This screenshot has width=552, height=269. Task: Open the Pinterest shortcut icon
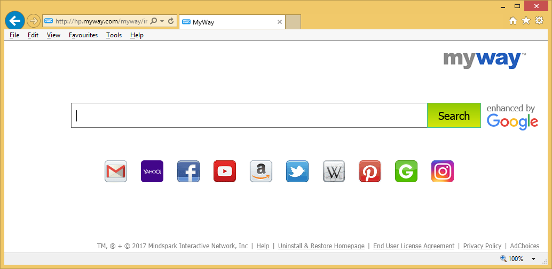tap(370, 172)
